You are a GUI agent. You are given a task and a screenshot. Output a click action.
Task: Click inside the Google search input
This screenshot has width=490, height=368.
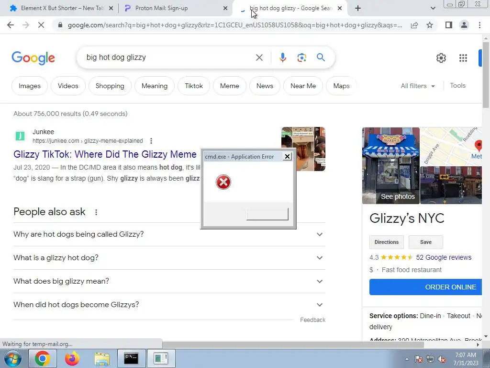point(169,57)
